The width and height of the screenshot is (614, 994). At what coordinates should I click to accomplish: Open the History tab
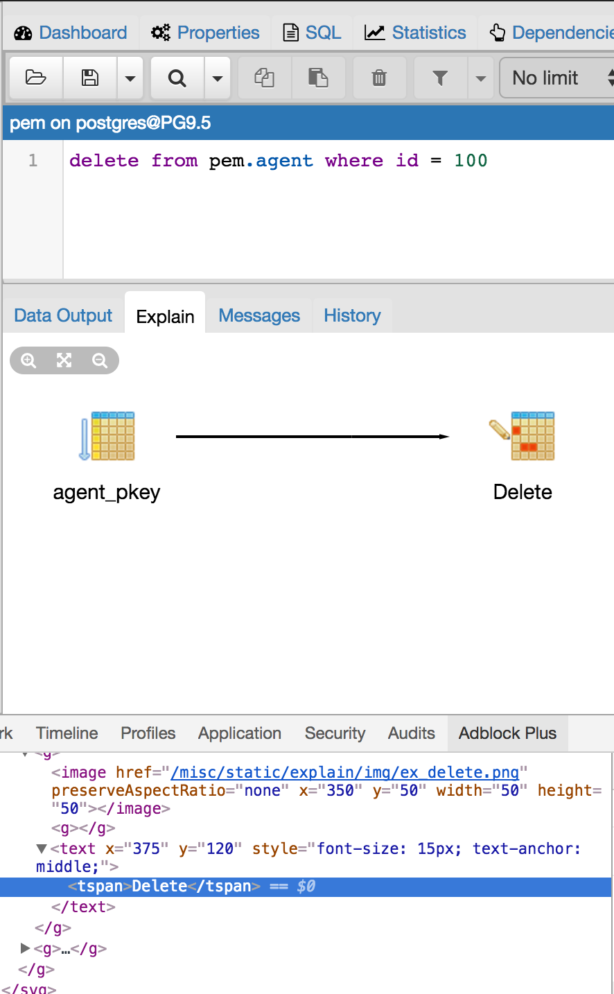(352, 316)
